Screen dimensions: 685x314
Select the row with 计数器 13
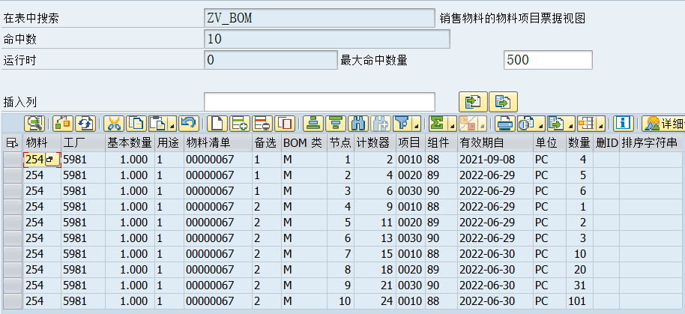pos(13,238)
